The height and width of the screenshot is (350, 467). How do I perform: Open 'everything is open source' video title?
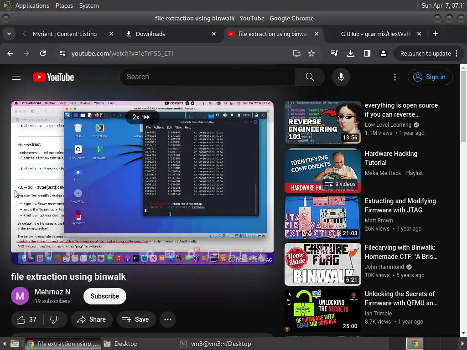pyautogui.click(x=401, y=110)
